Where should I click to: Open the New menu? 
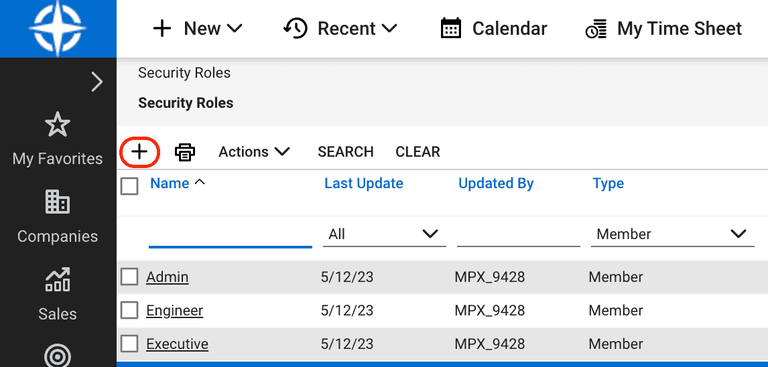pos(198,28)
